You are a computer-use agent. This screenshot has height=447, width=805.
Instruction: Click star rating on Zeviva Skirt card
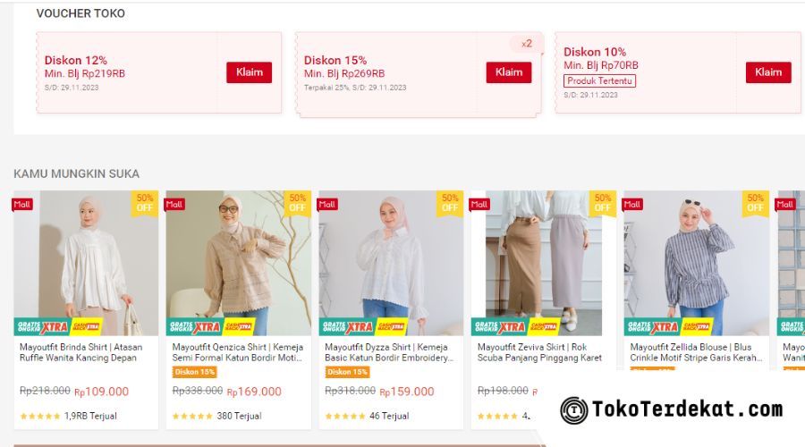(x=497, y=417)
